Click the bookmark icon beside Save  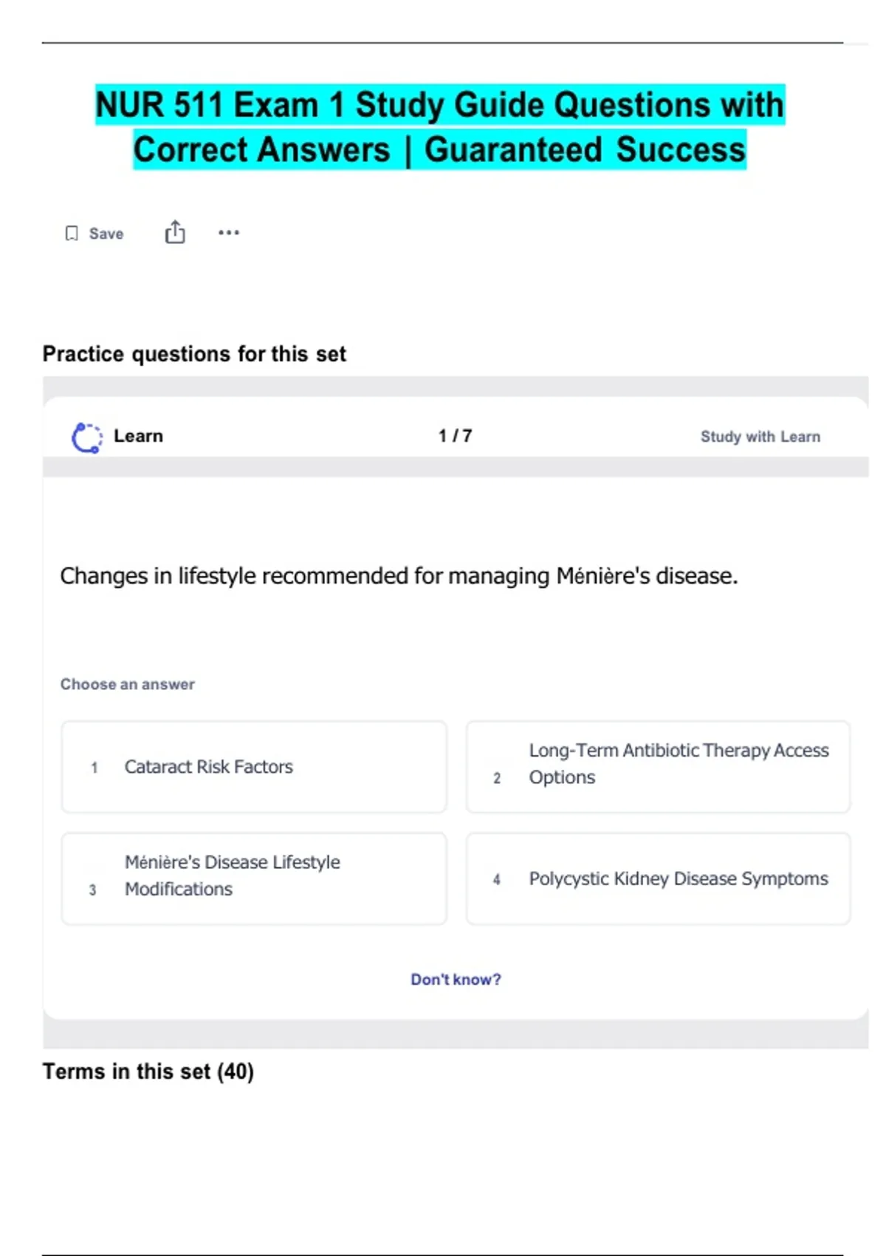[72, 233]
